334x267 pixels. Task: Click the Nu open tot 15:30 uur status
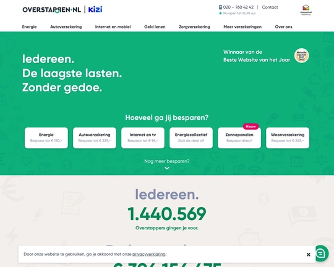(239, 13)
